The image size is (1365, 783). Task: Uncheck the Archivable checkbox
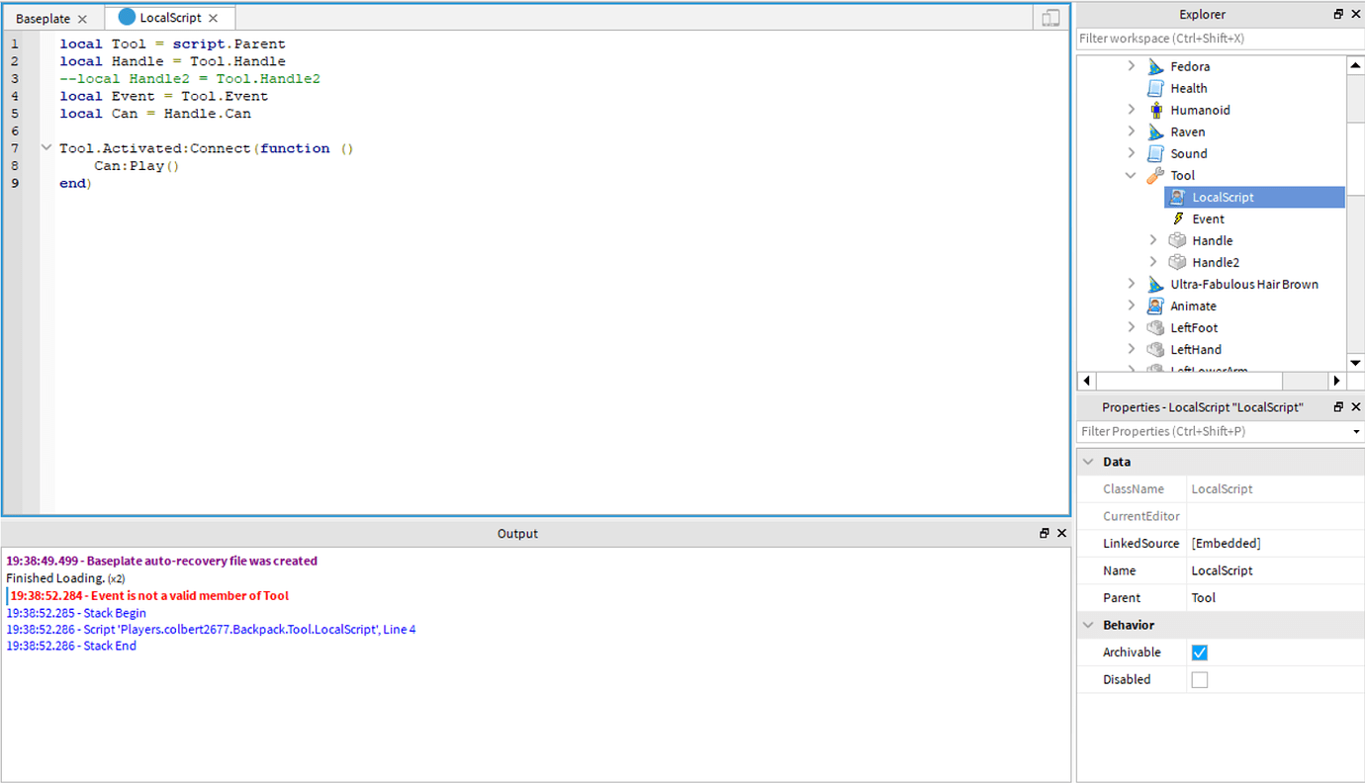[1200, 652]
